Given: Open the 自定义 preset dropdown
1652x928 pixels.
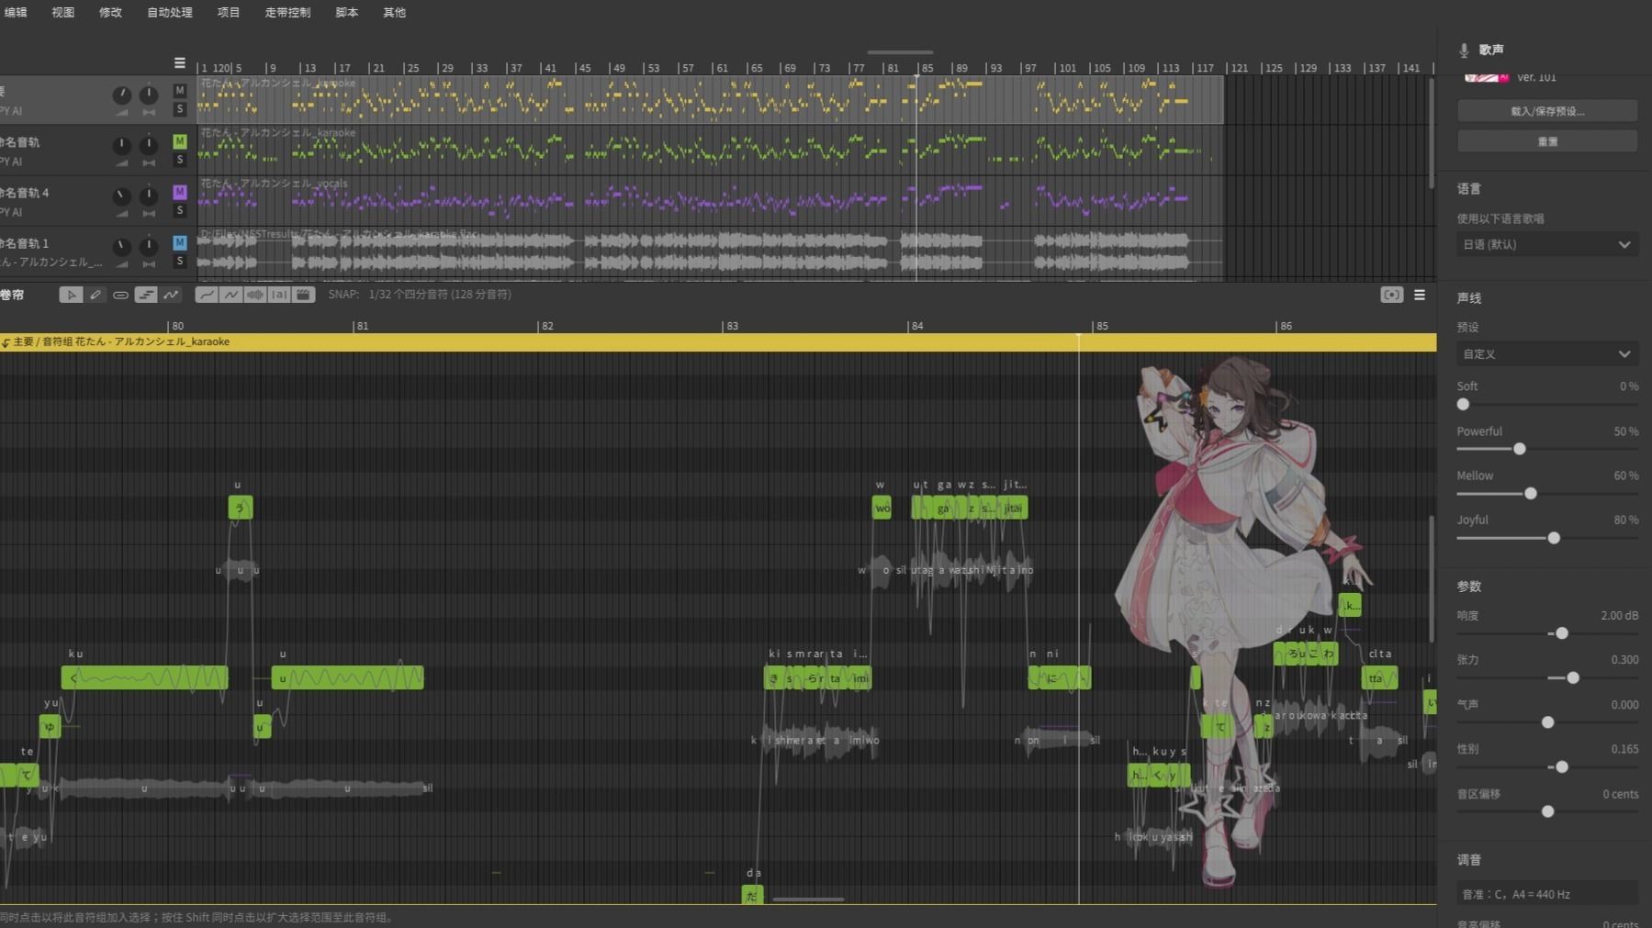Looking at the screenshot, I should pyautogui.click(x=1546, y=354).
